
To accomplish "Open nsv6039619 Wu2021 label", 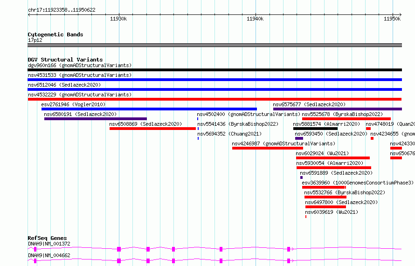I will (332, 212).
